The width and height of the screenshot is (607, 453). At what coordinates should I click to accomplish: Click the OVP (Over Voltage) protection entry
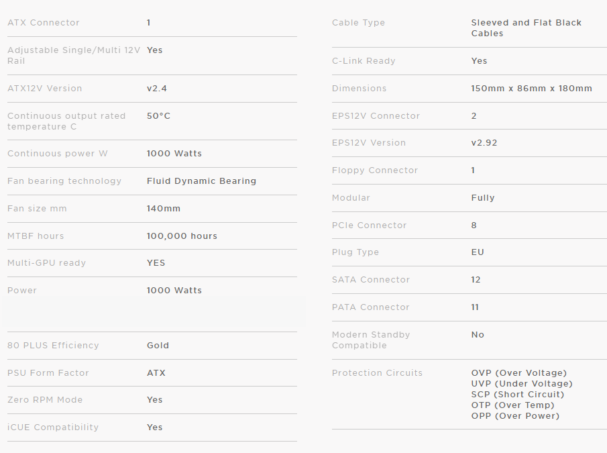coord(518,373)
